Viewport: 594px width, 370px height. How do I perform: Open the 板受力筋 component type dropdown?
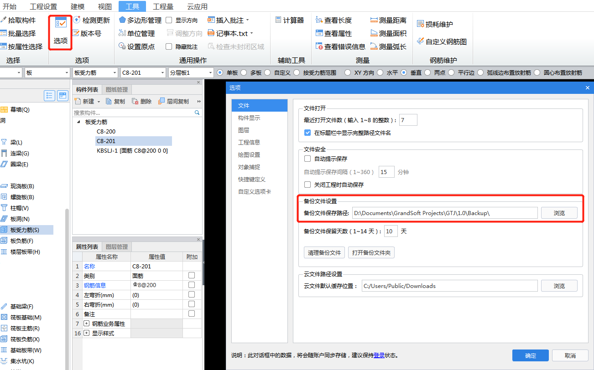coord(94,72)
